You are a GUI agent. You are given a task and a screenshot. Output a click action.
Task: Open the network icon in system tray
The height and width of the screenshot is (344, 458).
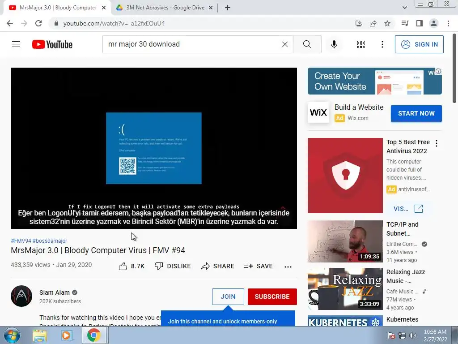coord(402,335)
